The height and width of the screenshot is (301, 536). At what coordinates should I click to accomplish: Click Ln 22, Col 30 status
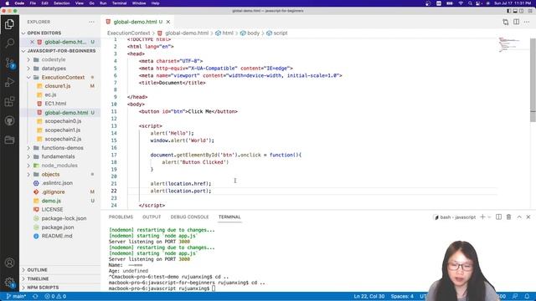click(368, 296)
